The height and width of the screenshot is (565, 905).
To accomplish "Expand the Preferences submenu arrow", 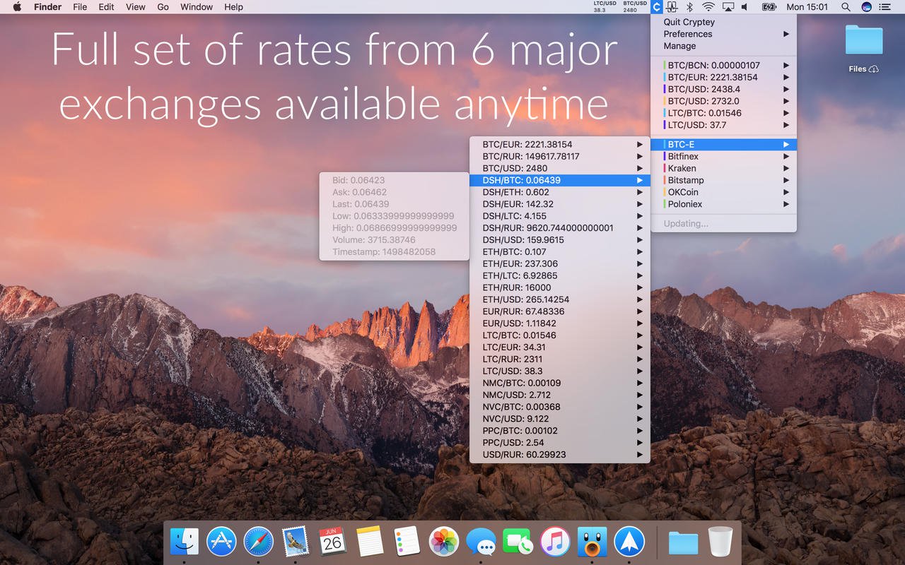I will click(x=786, y=34).
